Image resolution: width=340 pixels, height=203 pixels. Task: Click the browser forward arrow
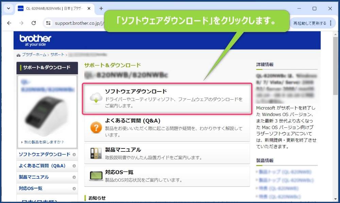point(21,23)
